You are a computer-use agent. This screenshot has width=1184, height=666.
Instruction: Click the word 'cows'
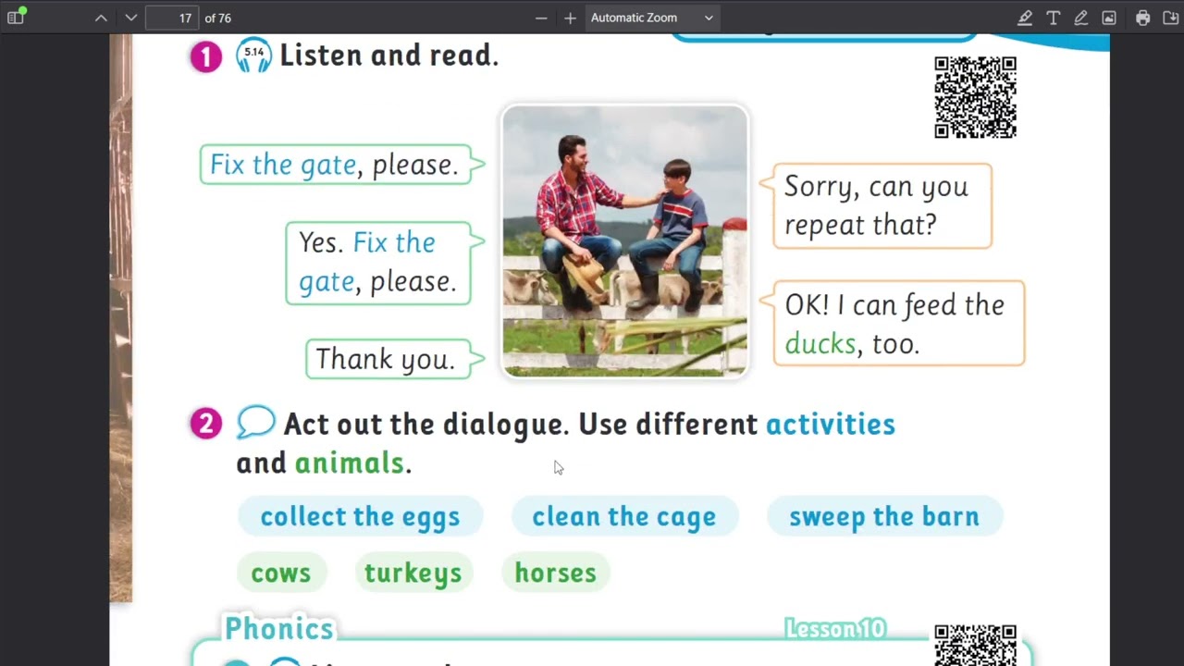[x=281, y=573]
